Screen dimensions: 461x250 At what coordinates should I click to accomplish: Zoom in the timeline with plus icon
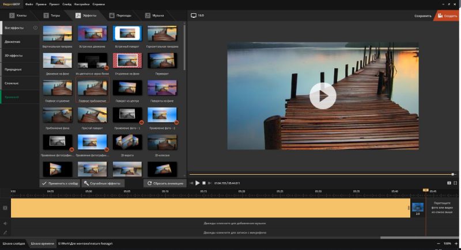click(x=456, y=244)
